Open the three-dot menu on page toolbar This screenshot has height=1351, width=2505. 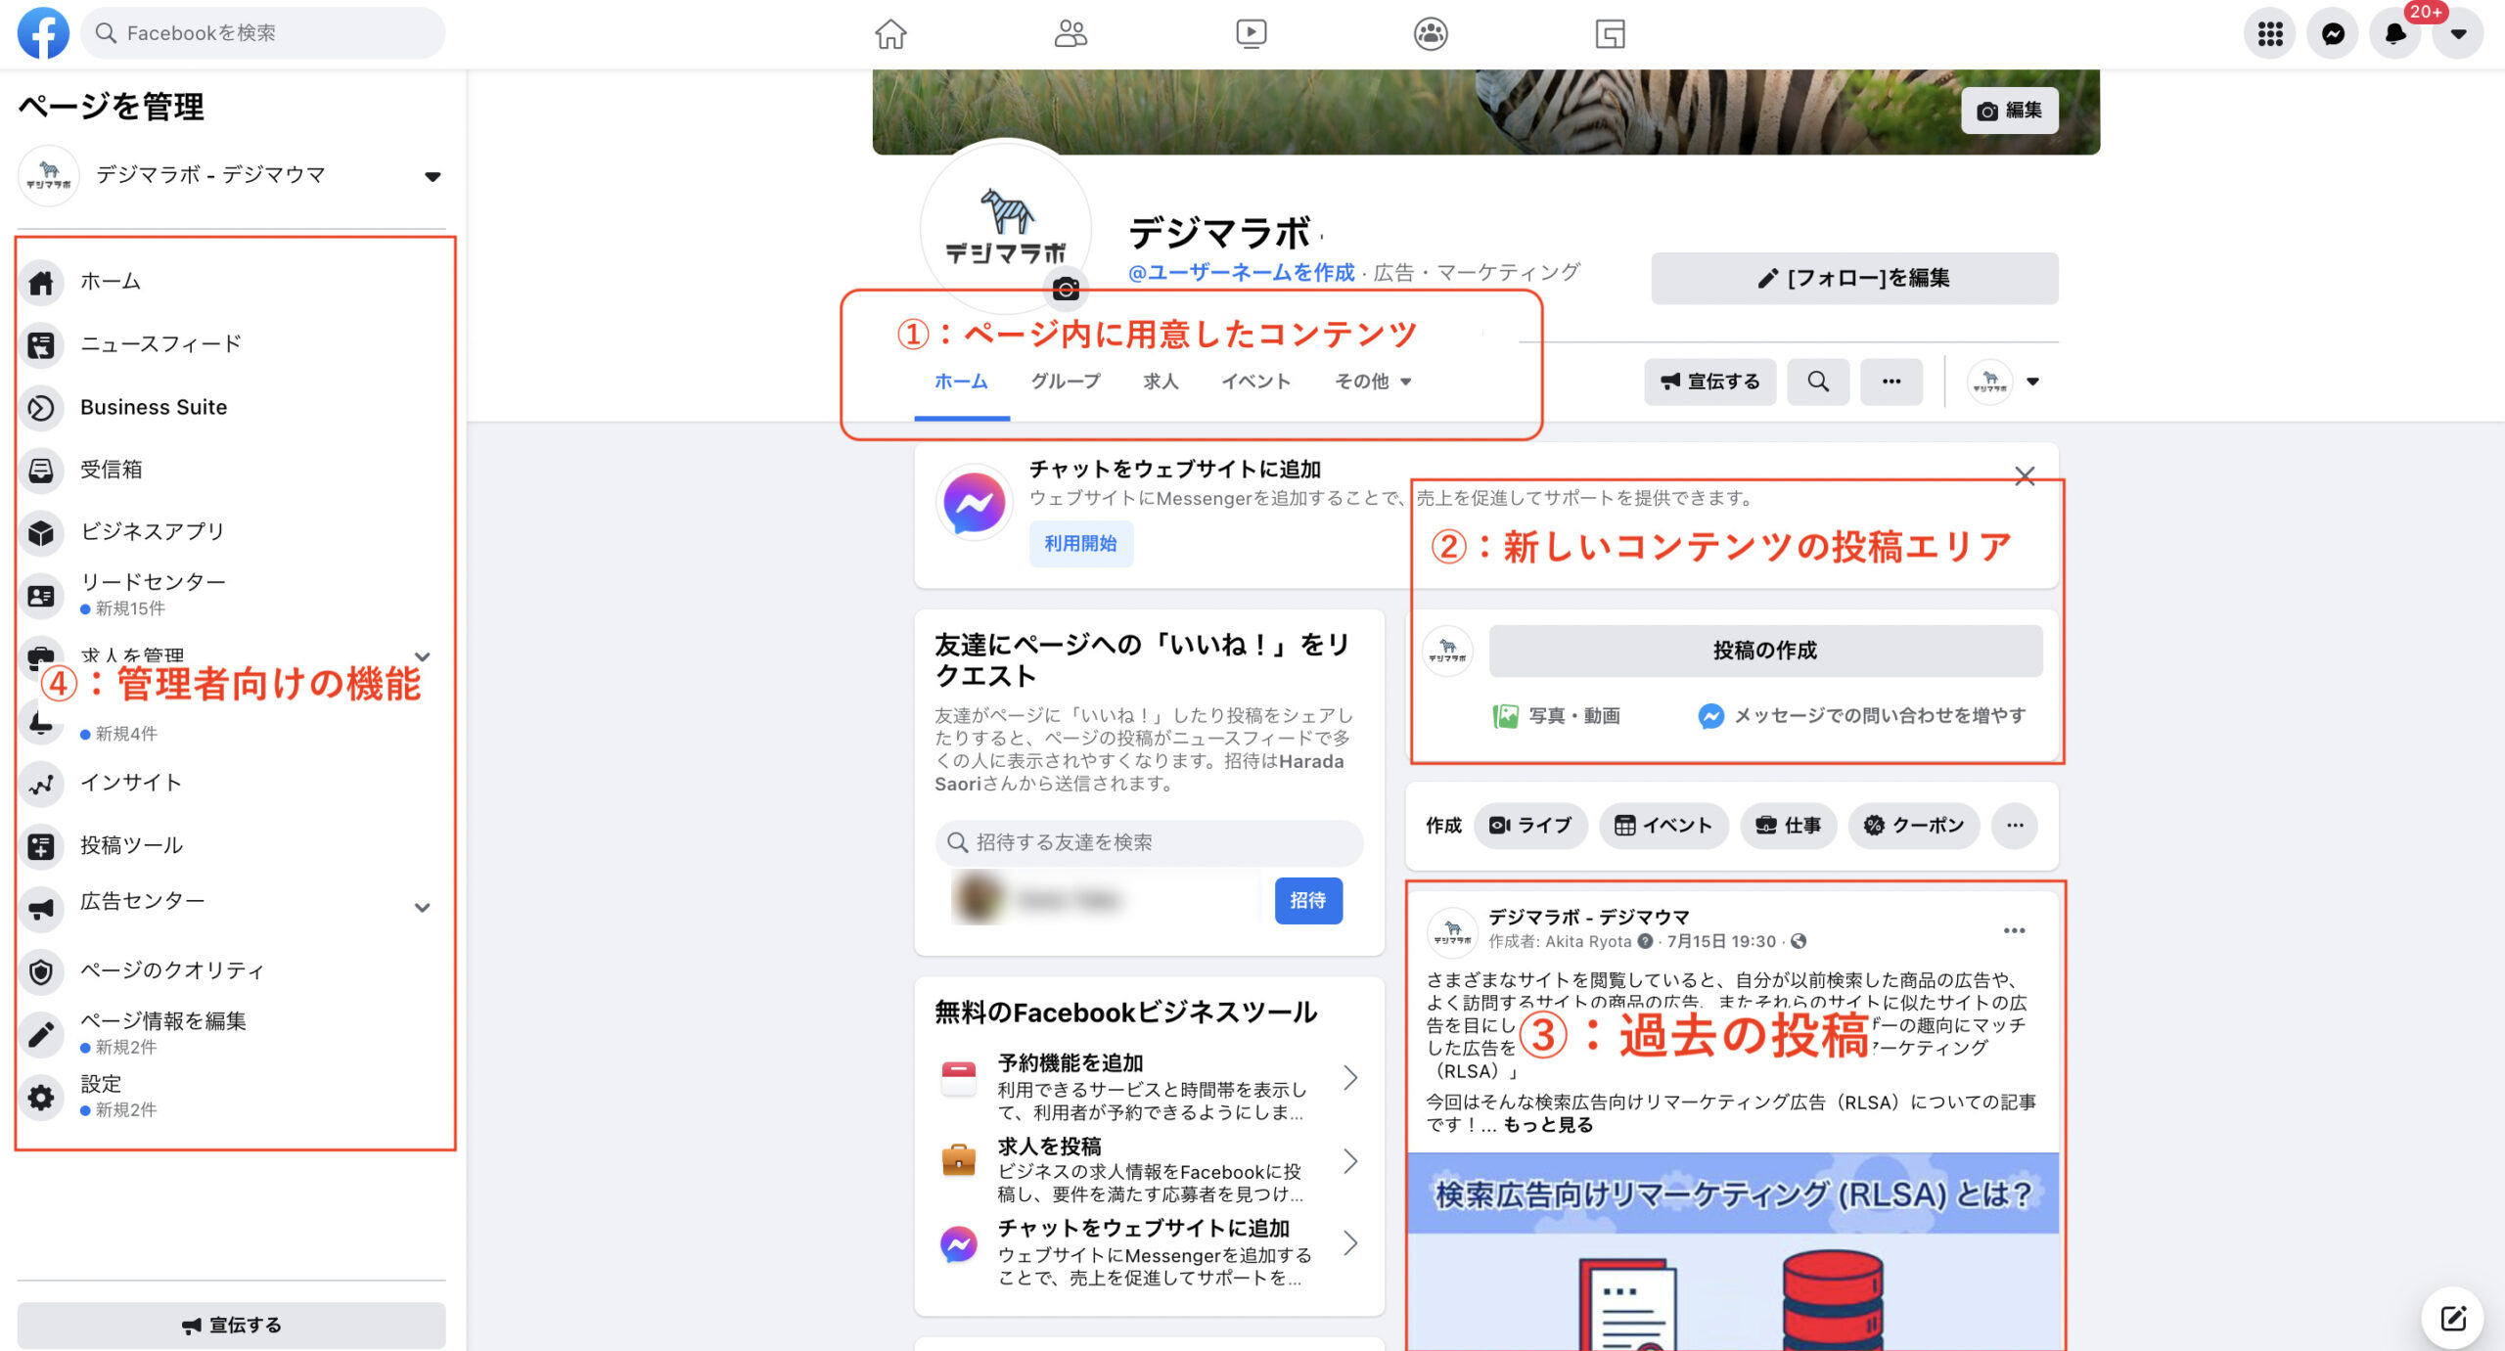(x=1891, y=382)
